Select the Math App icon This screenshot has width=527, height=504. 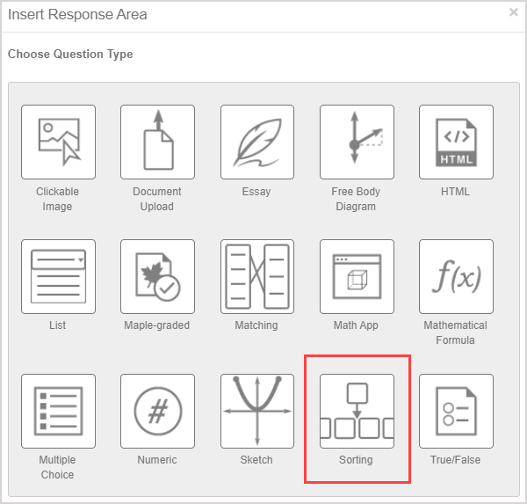click(x=357, y=276)
